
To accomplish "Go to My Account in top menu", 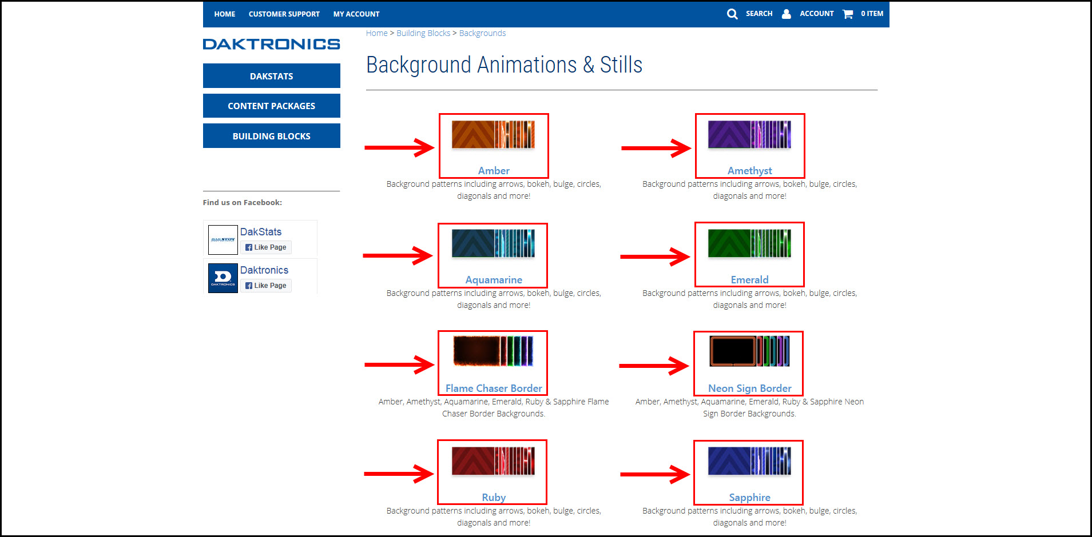I will tap(356, 14).
